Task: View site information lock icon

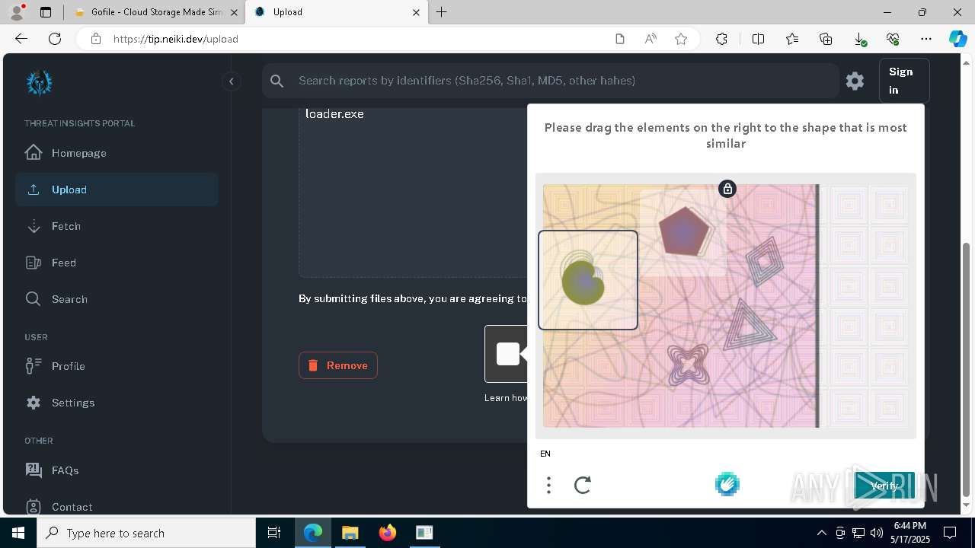Action: pos(95,39)
